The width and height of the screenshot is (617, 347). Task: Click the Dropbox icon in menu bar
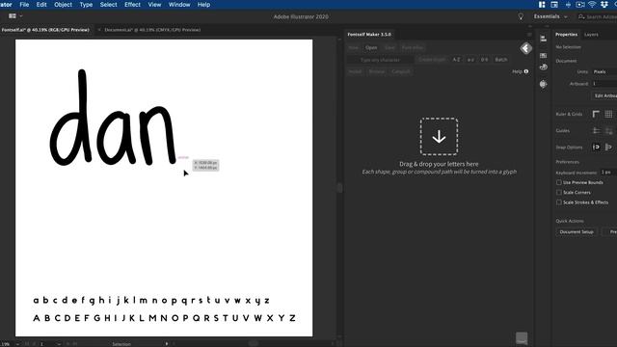coord(604,4)
